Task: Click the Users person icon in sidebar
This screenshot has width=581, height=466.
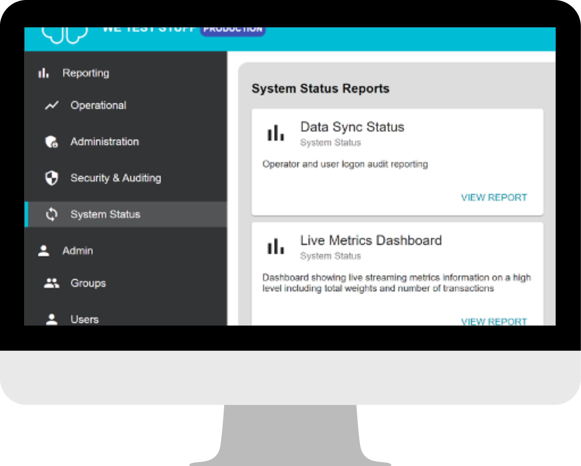Action: pyautogui.click(x=51, y=319)
